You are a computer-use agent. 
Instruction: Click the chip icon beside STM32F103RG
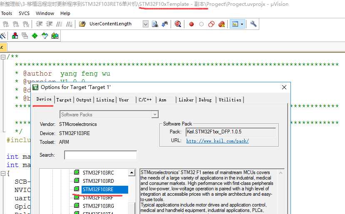click(77, 205)
